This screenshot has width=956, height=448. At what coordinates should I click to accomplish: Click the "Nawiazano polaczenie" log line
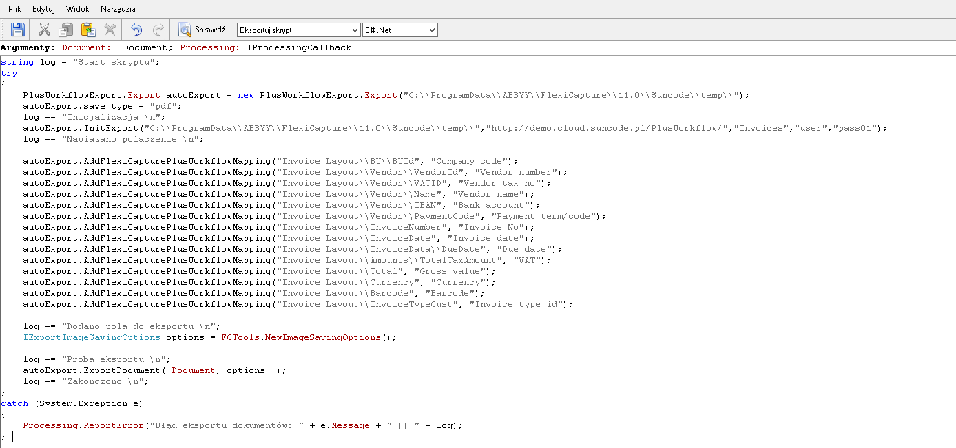(x=114, y=139)
